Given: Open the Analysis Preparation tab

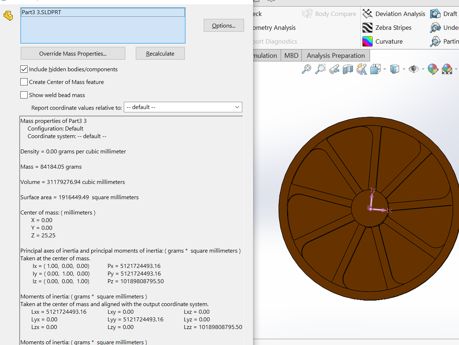Looking at the screenshot, I should tap(336, 56).
